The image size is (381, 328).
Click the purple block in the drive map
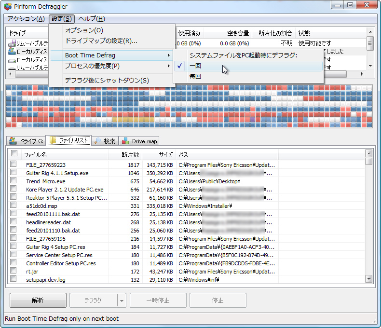[253, 120]
